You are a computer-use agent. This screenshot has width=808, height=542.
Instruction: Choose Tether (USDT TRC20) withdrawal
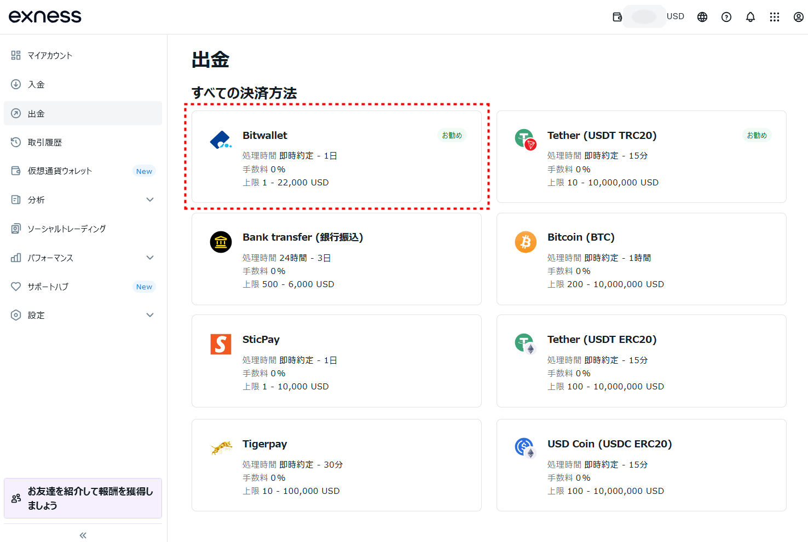click(x=642, y=157)
